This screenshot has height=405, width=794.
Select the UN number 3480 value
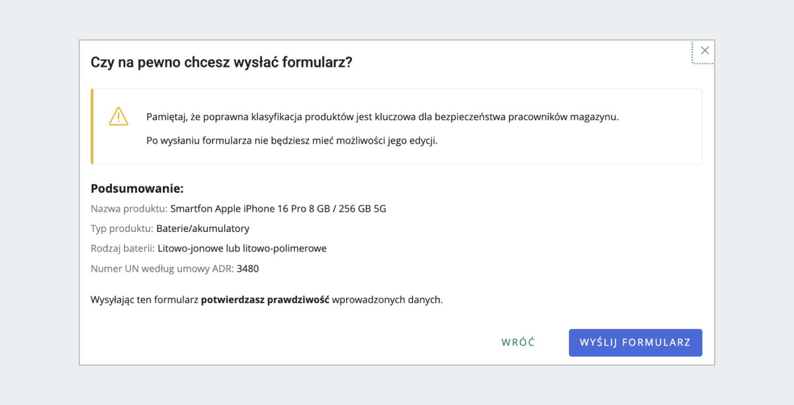[248, 268]
